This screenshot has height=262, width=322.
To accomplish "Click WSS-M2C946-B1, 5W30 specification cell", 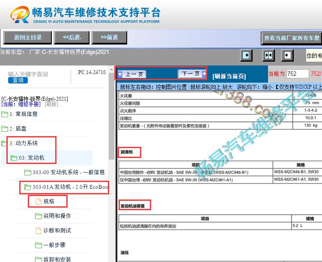I will [296, 172].
